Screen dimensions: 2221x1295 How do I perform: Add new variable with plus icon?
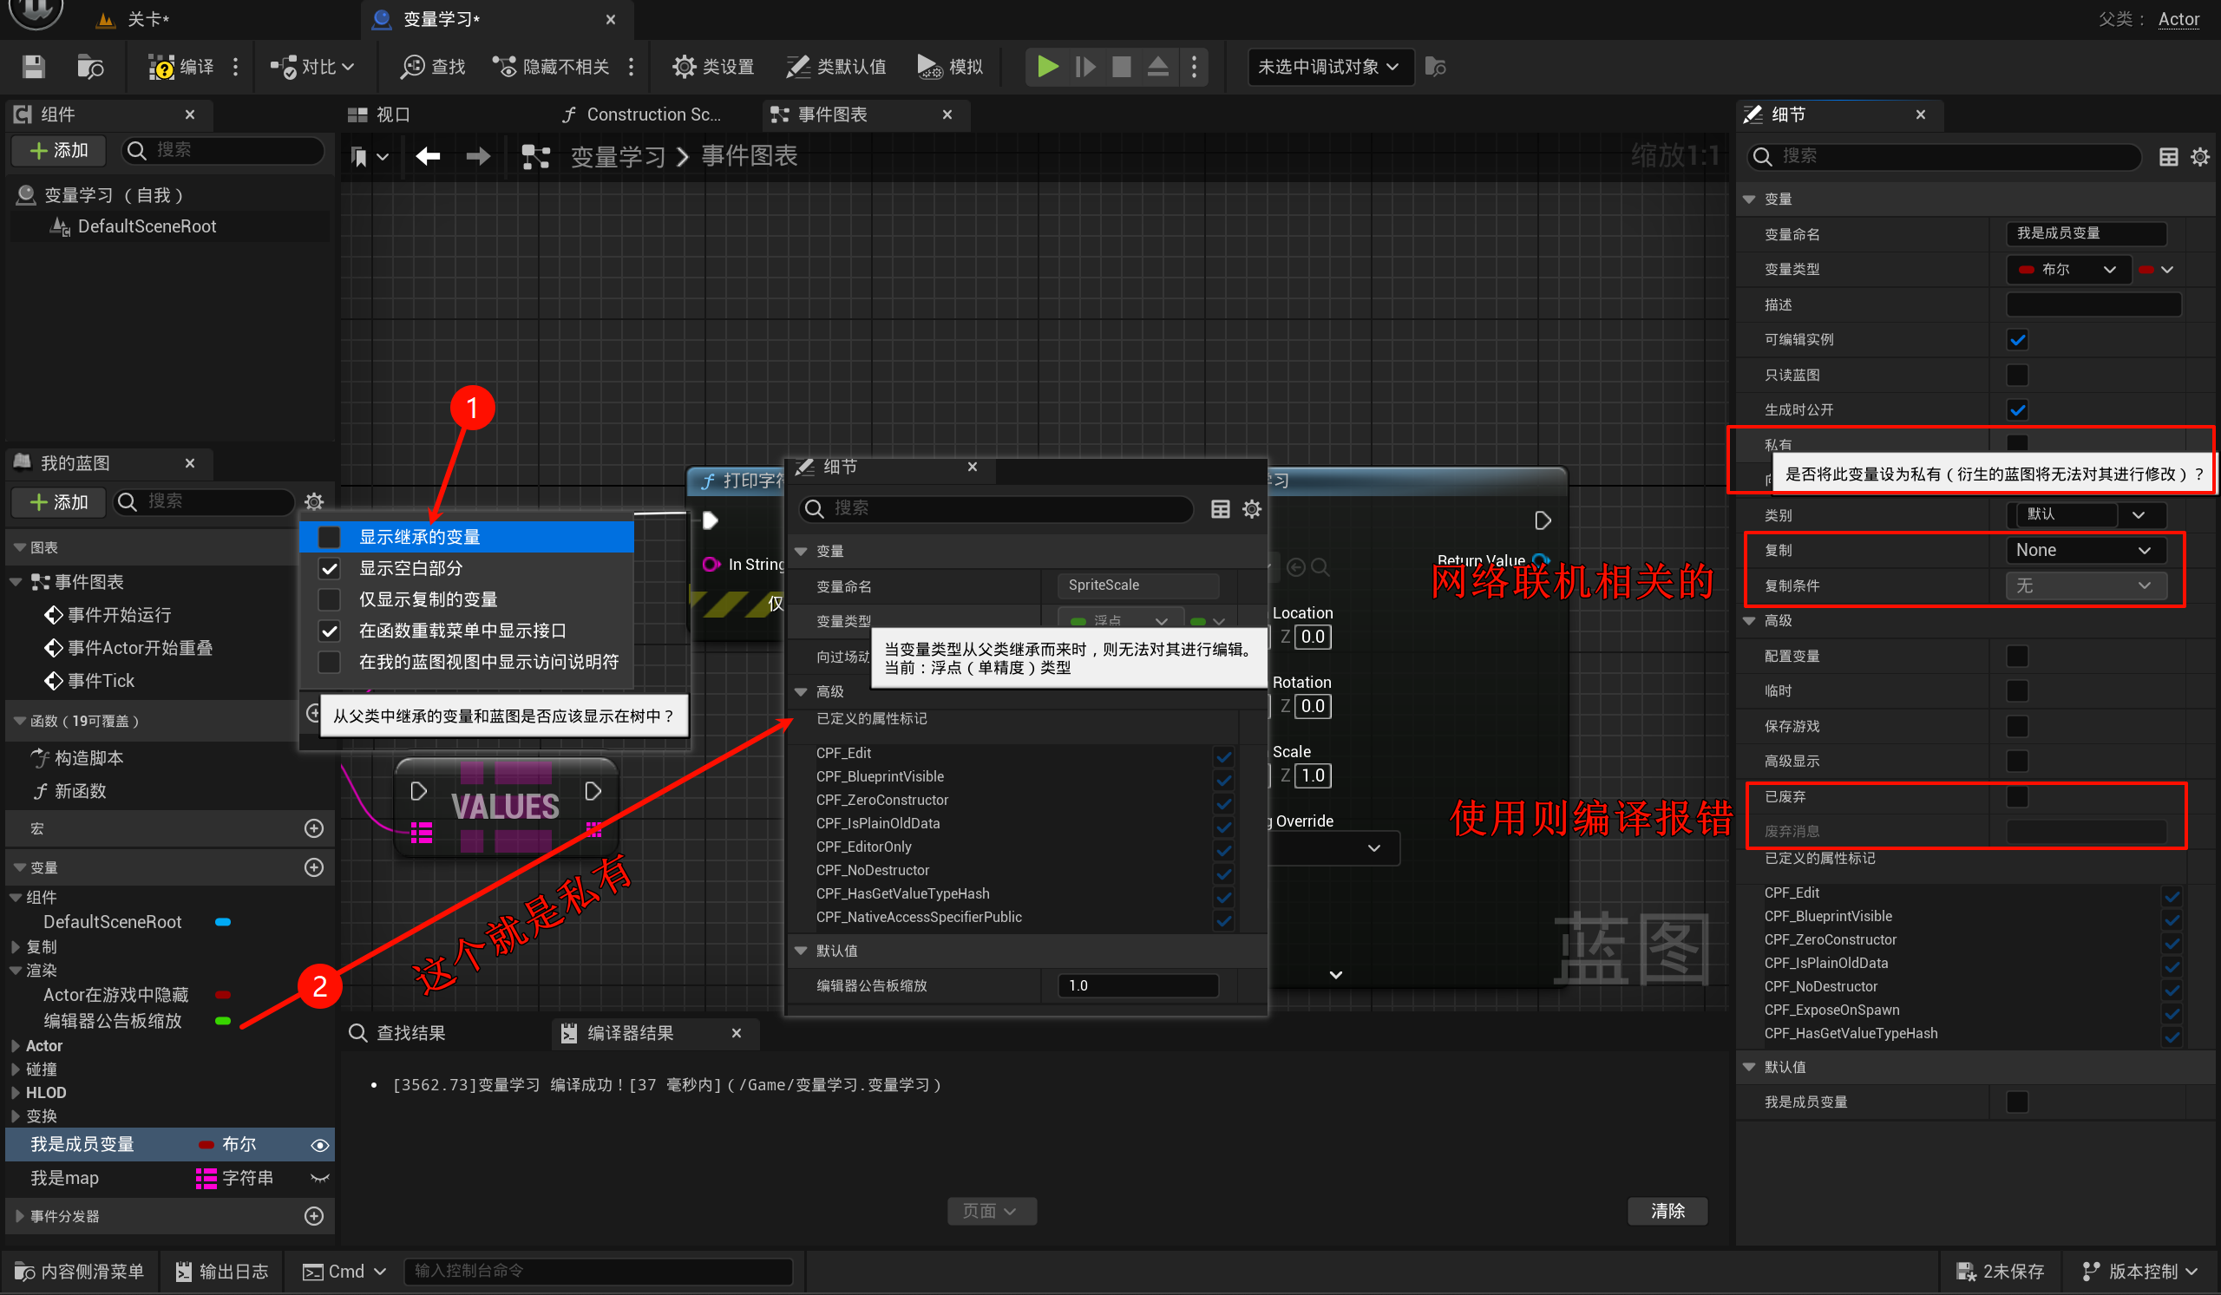[314, 867]
